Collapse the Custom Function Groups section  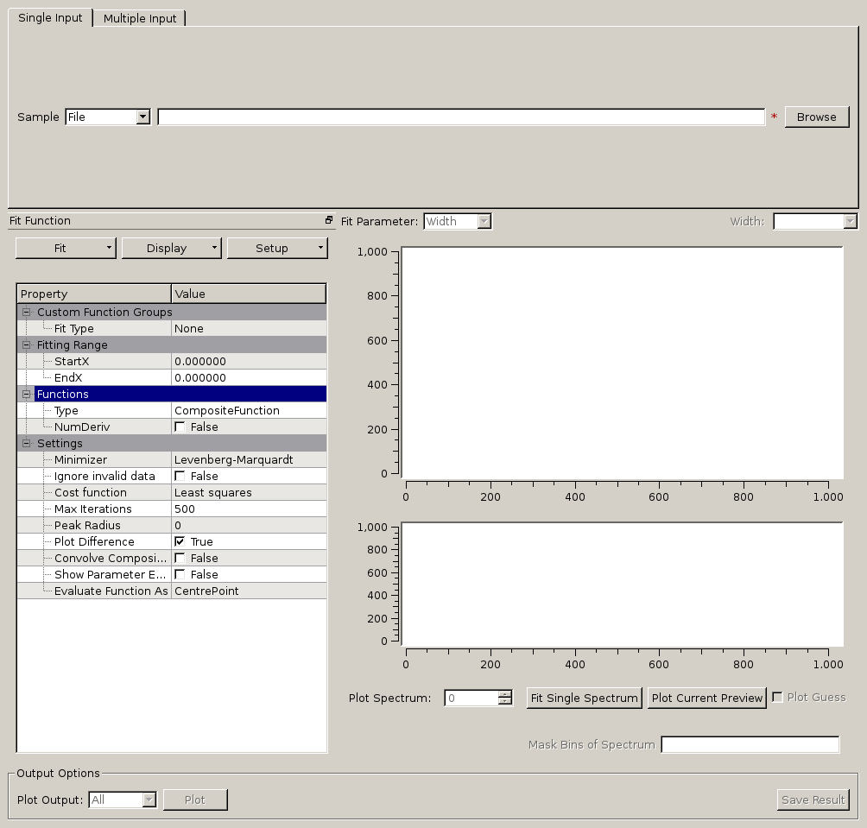(x=26, y=313)
